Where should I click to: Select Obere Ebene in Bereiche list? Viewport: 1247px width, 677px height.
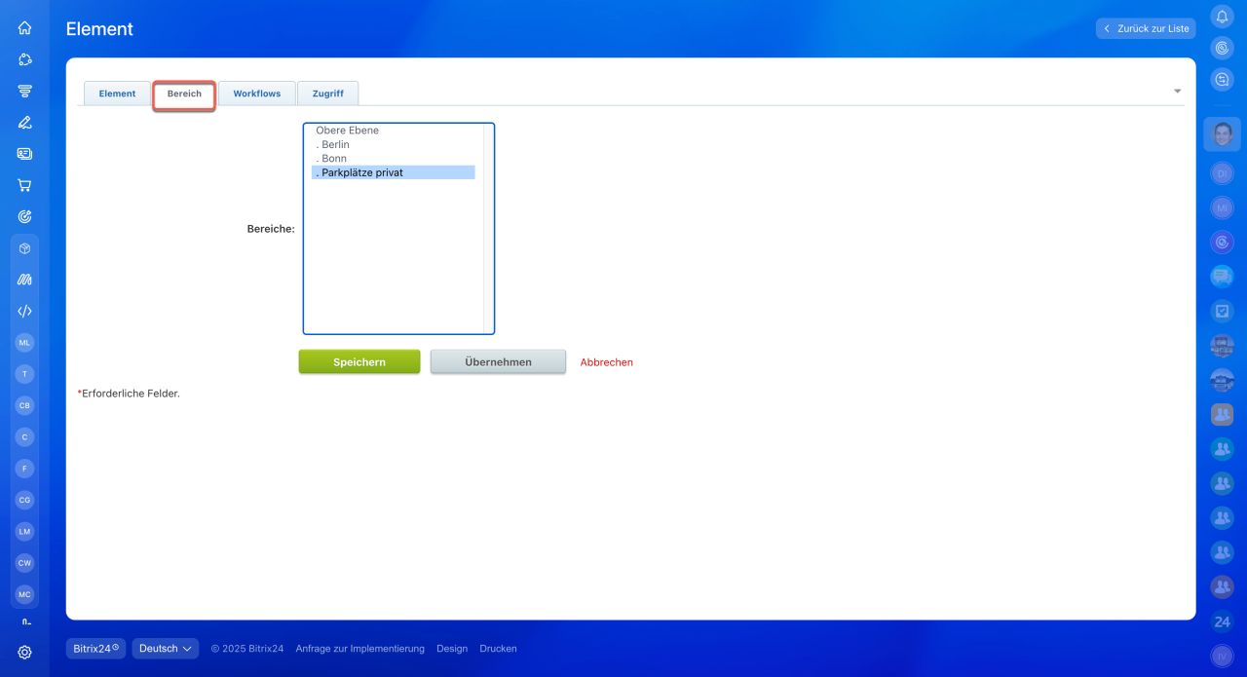click(x=394, y=131)
